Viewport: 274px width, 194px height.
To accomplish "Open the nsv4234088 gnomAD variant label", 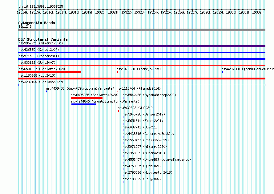I will click(x=248, y=69).
